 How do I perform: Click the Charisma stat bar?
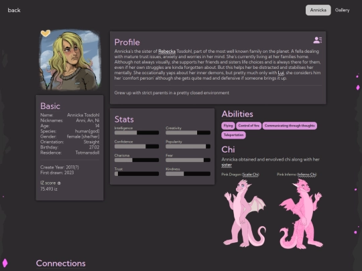tap(137, 160)
